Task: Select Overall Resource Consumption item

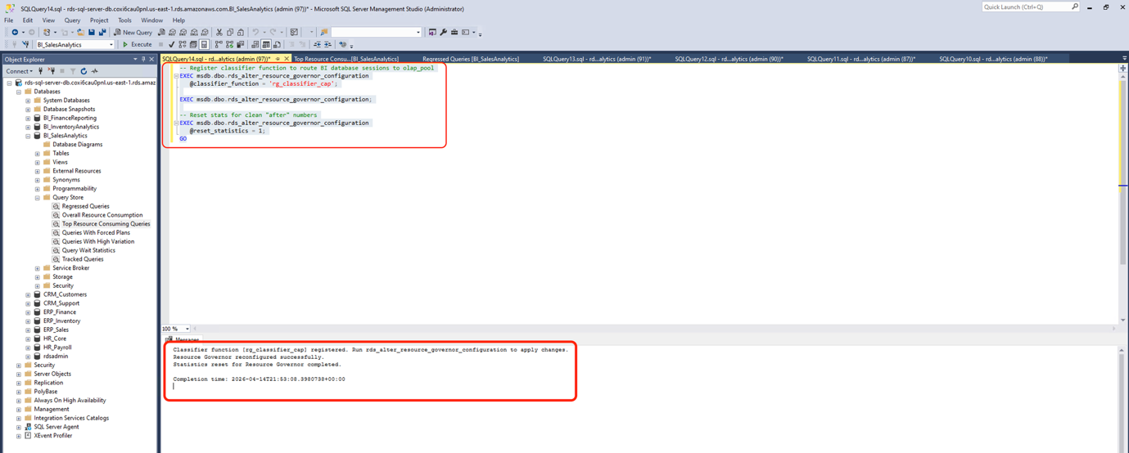Action: (x=102, y=215)
